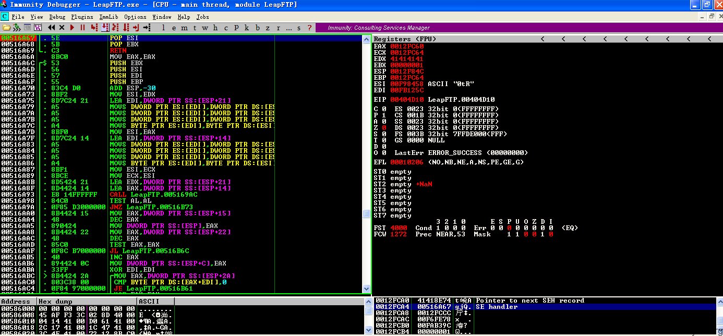Open Patches window with 'P' button

click(236, 27)
